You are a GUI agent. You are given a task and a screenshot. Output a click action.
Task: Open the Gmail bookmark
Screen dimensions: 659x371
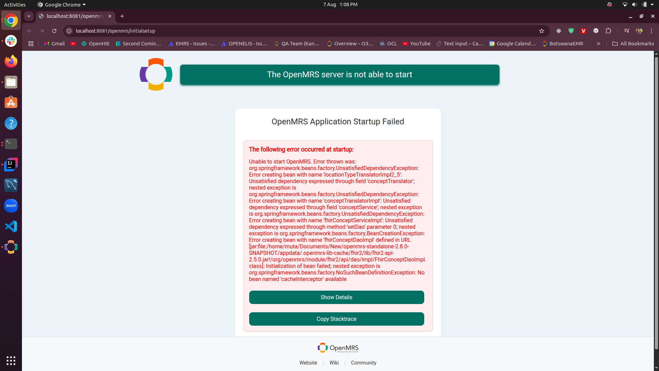tap(54, 44)
